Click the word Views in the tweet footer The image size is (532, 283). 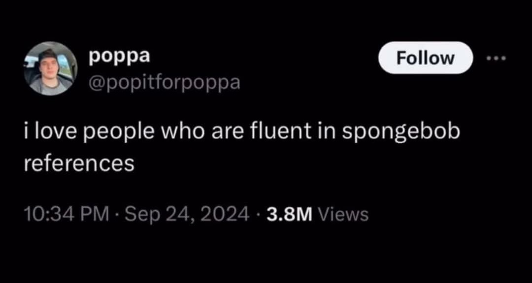[344, 214]
